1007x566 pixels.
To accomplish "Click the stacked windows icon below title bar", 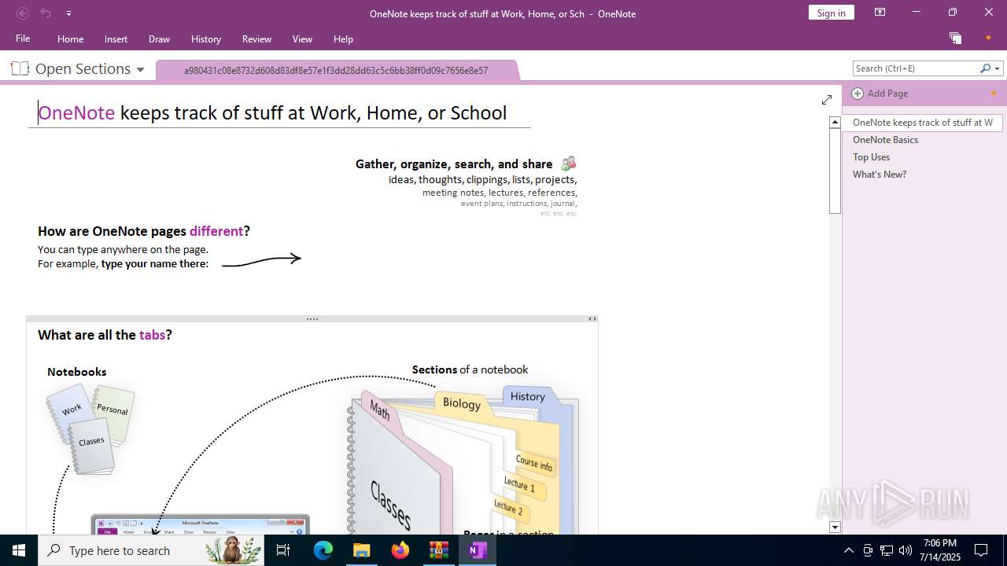I will (x=955, y=38).
